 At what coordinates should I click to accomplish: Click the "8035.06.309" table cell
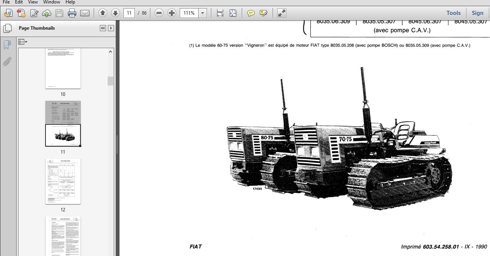pyautogui.click(x=333, y=22)
